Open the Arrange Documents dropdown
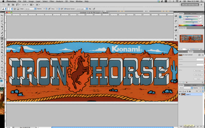Image resolution: width=205 pixels, height=128 pixels. click(x=32, y=5)
